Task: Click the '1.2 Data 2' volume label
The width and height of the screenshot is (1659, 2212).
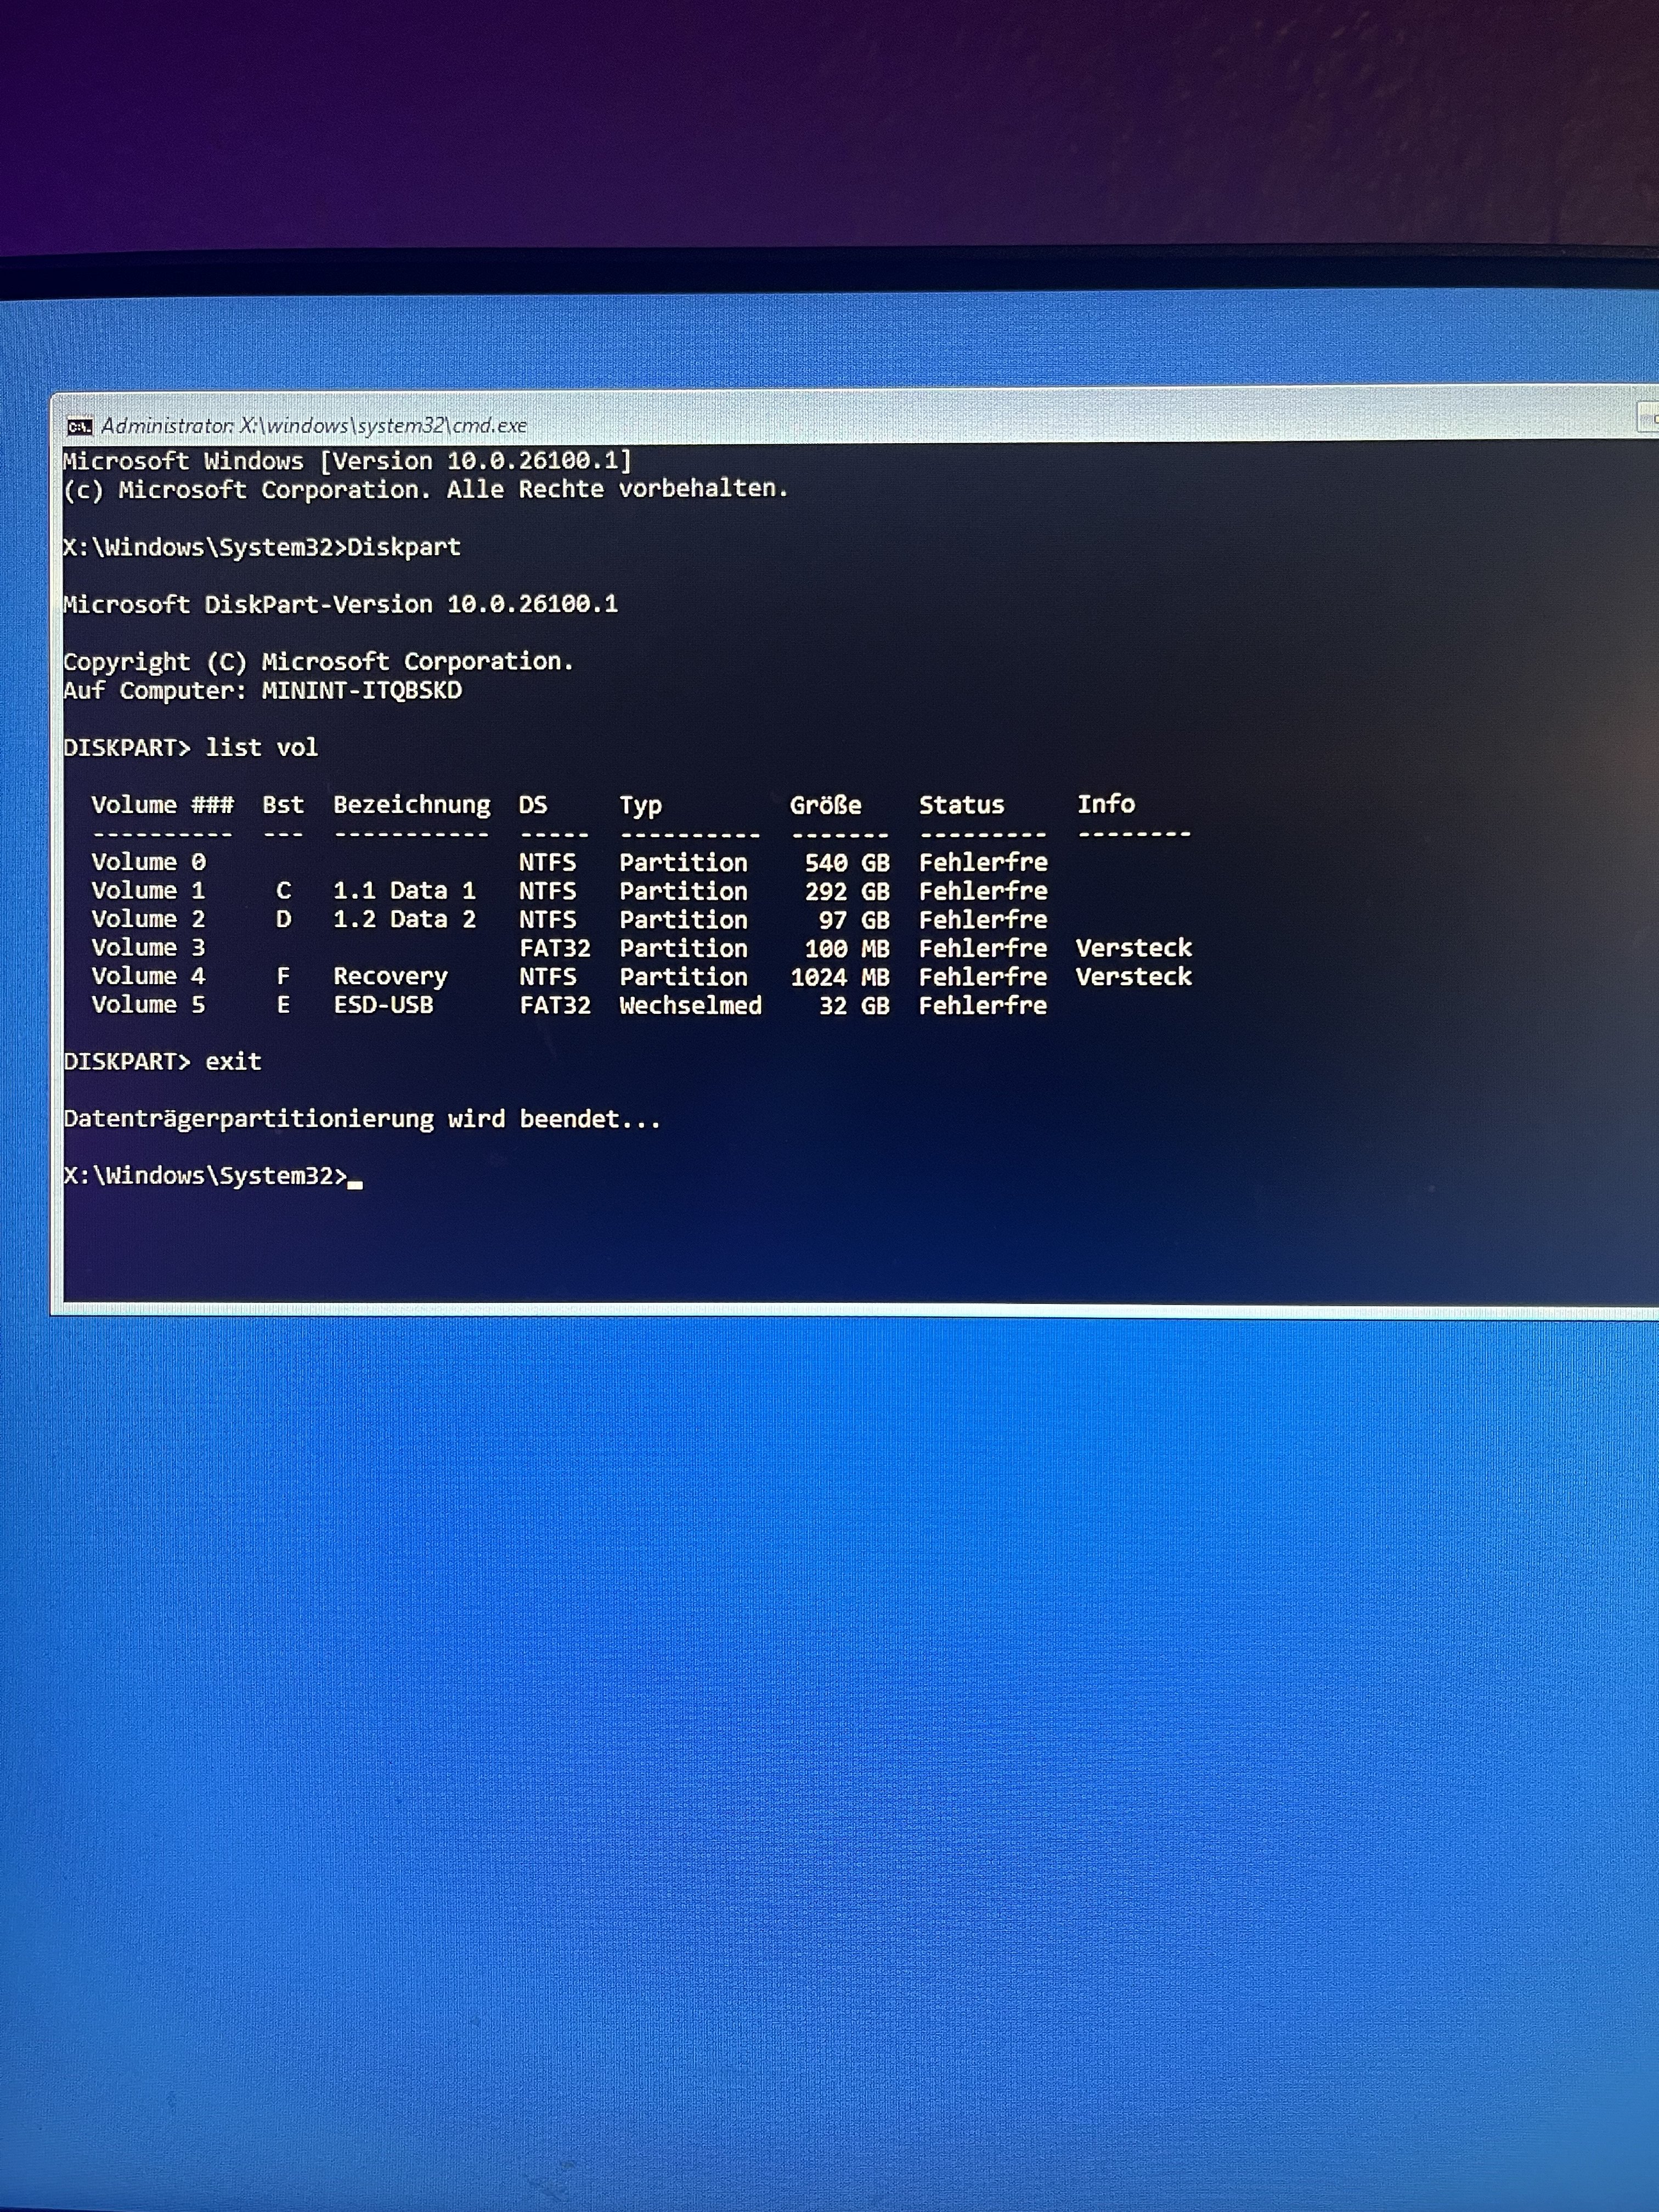Action: pyautogui.click(x=404, y=920)
